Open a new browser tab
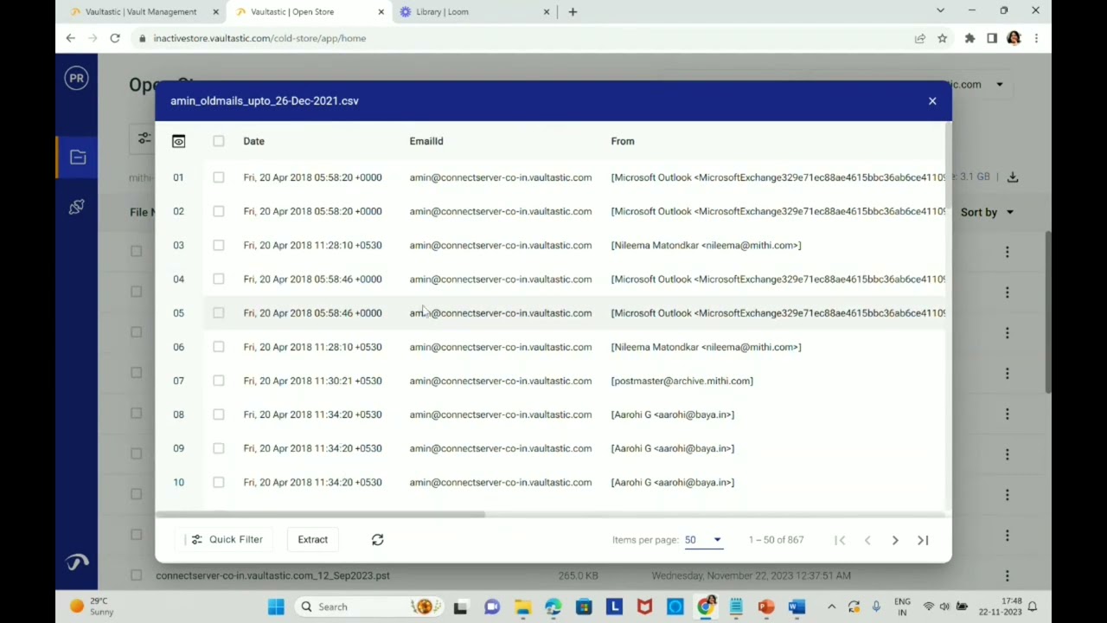This screenshot has height=623, width=1107. pos(573,12)
